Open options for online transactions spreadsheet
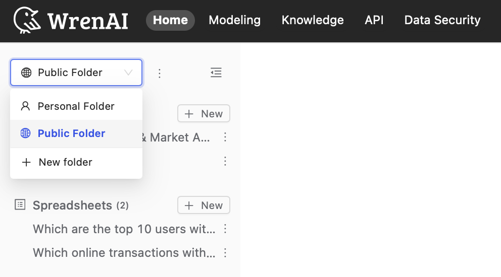Image resolution: width=501 pixels, height=277 pixels. tap(225, 252)
